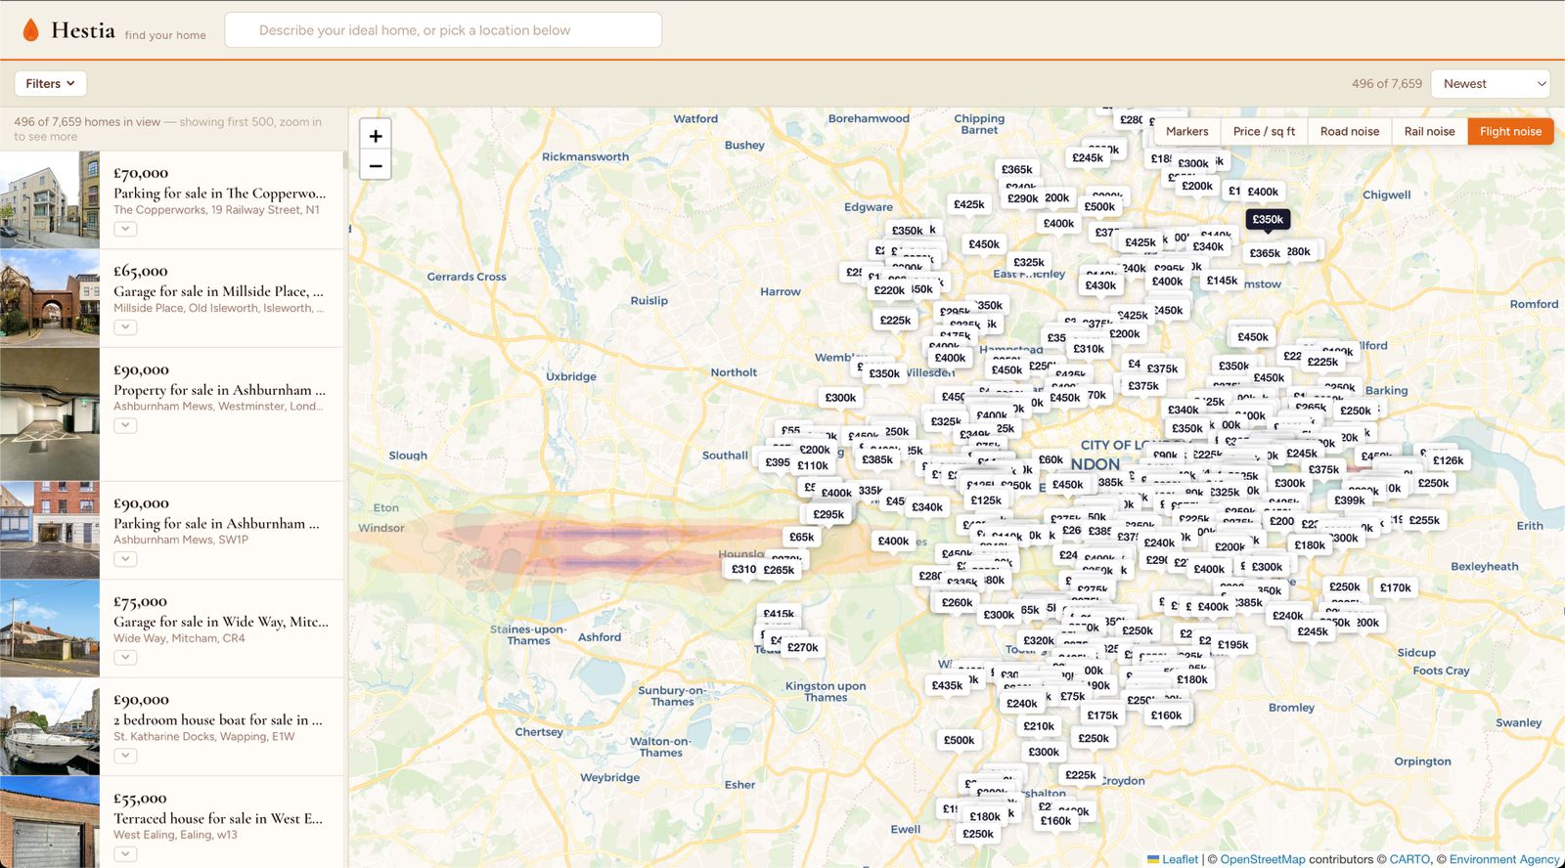
Task: Switch to Markers view tab
Action: (1186, 131)
